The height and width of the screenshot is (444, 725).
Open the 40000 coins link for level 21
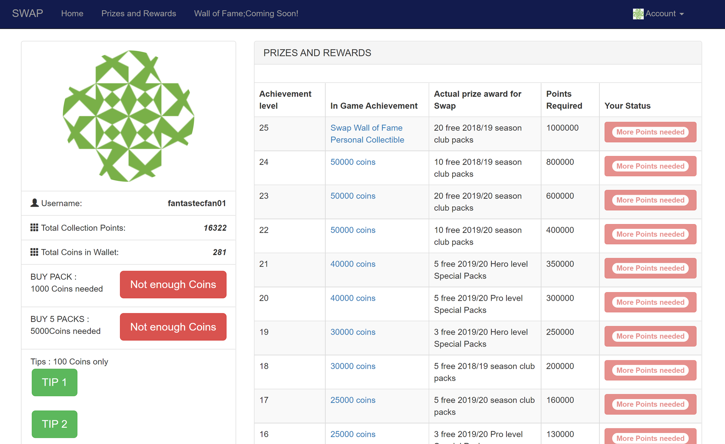pos(353,264)
